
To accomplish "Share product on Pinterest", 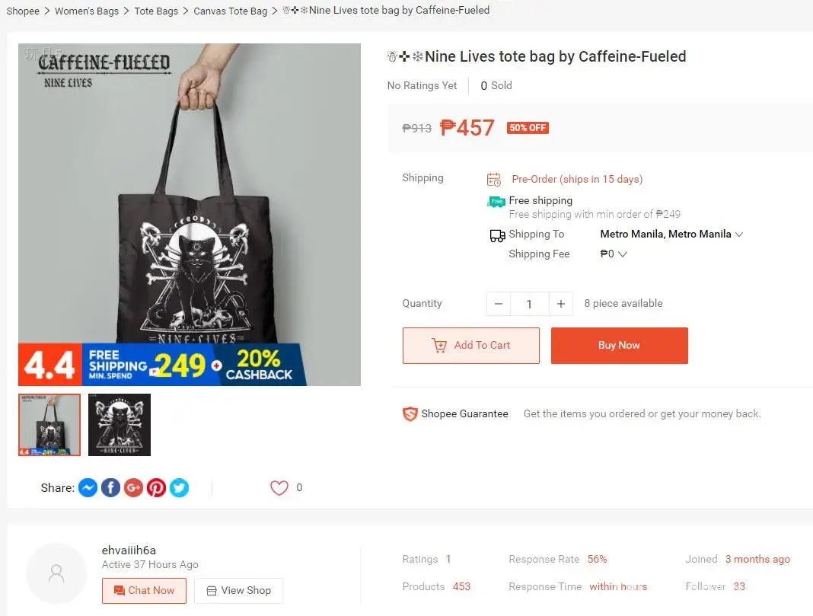I will (x=156, y=488).
